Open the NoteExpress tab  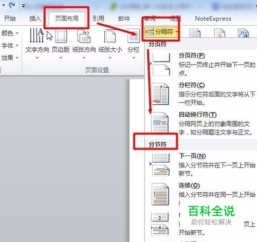(213, 18)
